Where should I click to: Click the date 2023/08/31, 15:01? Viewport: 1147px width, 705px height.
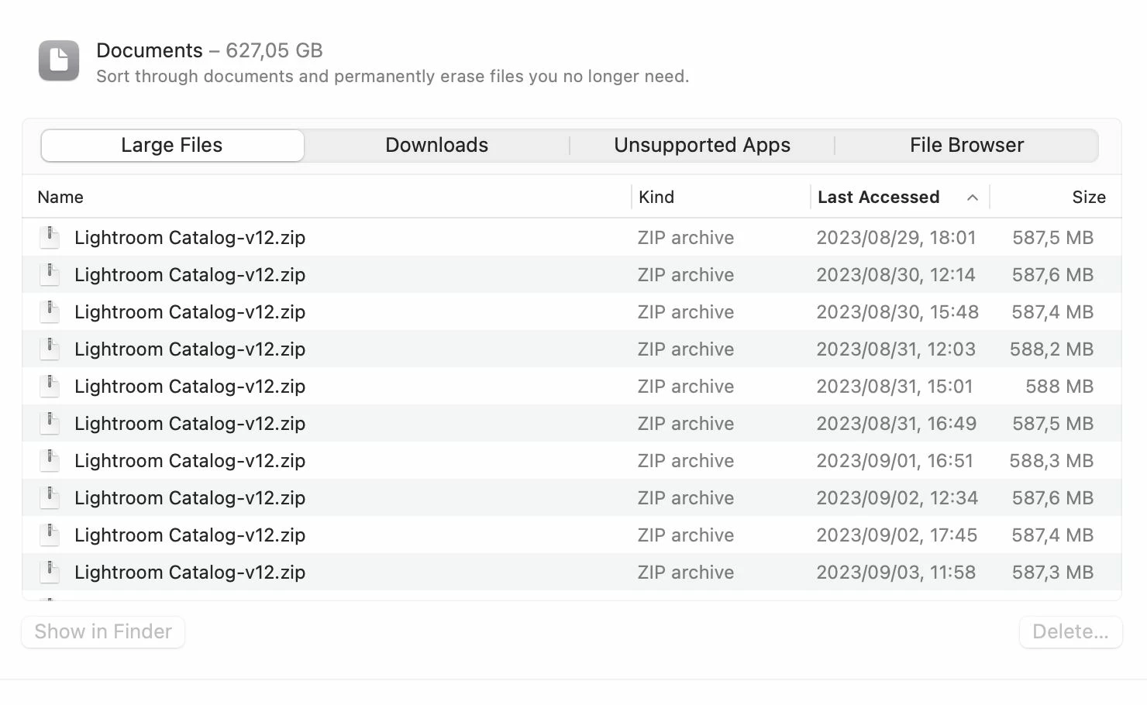[894, 387]
